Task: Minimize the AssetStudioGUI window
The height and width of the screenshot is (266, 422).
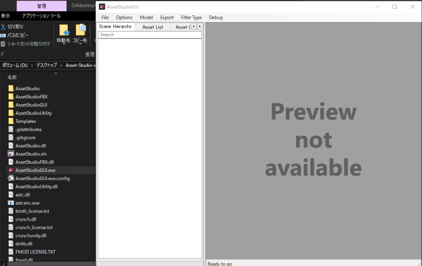Action: pyautogui.click(x=377, y=7)
